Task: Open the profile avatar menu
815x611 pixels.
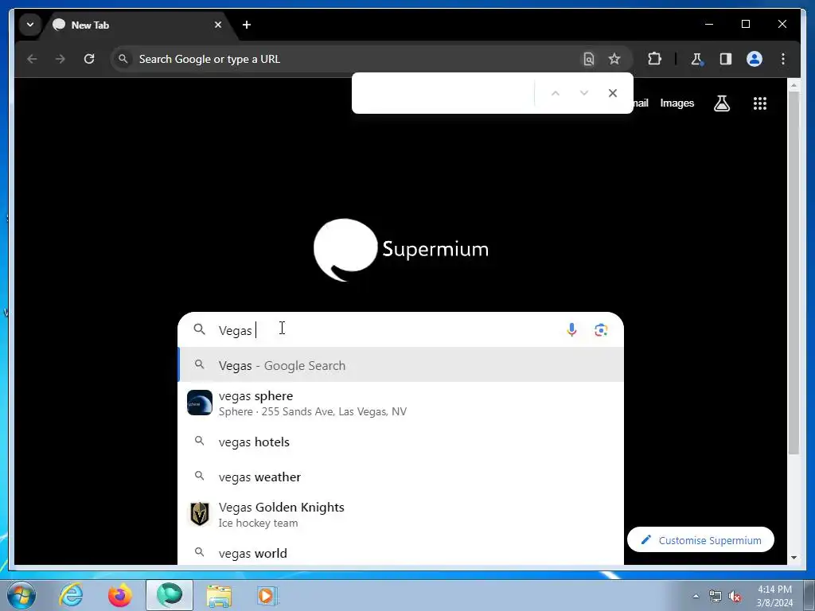Action: (755, 59)
